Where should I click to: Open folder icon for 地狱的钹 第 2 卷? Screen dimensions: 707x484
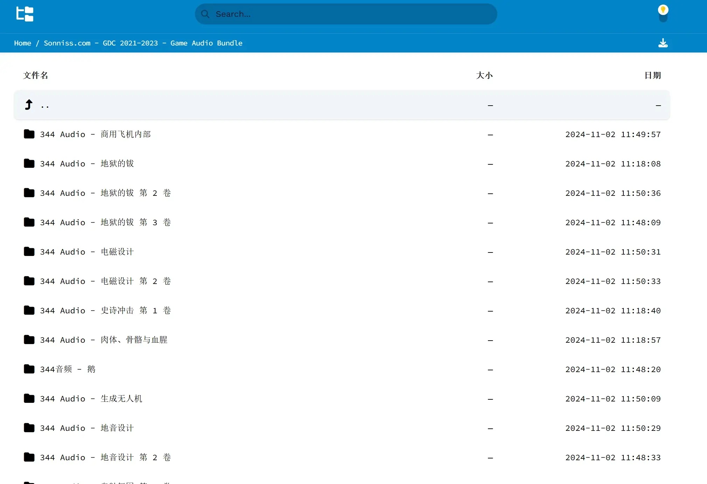[x=29, y=193]
